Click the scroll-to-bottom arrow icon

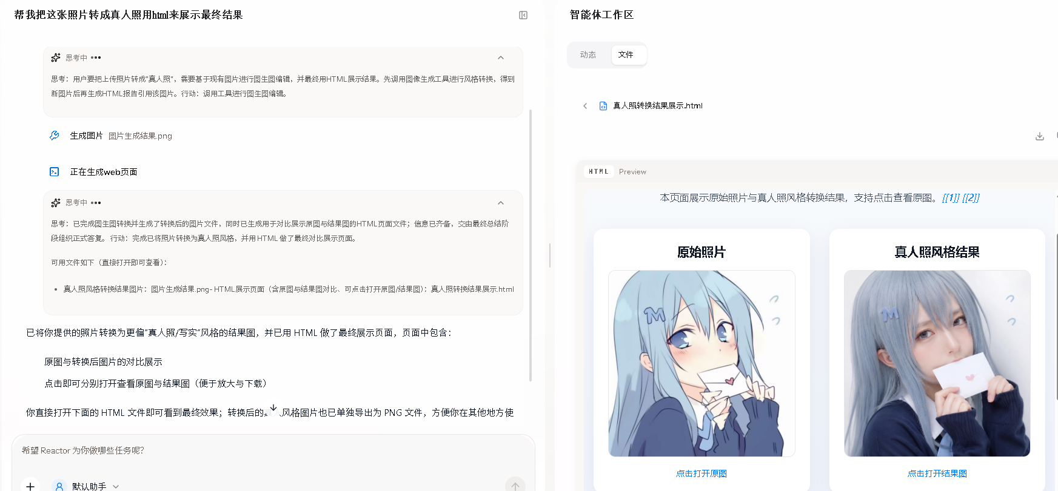click(273, 408)
